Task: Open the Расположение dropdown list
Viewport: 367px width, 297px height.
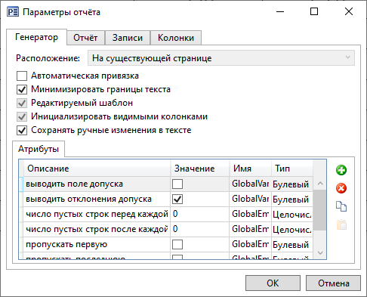Action: point(221,58)
